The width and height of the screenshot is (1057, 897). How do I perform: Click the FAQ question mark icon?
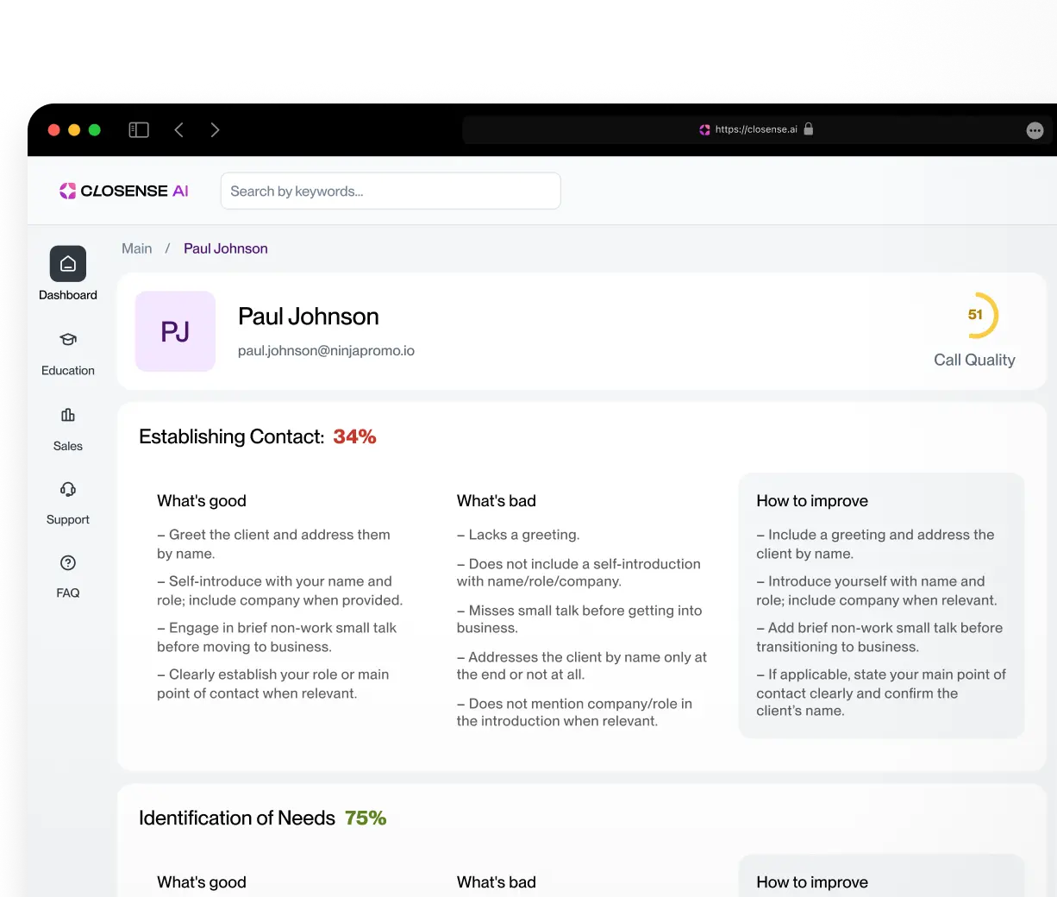click(x=68, y=563)
